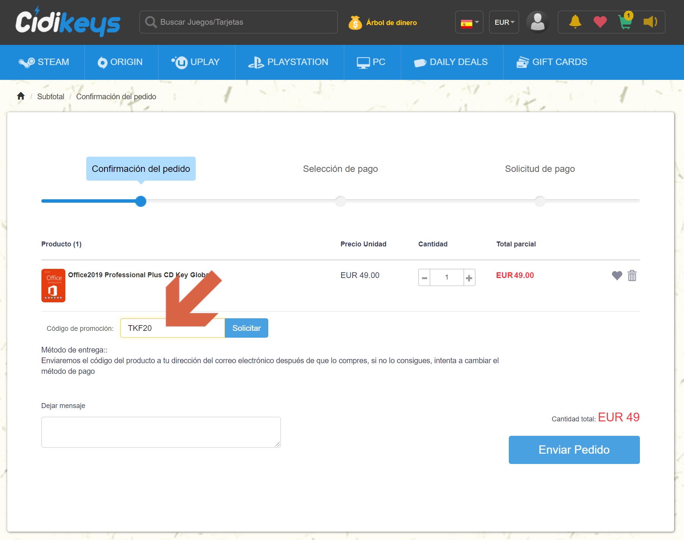Open the ORIGIN category
This screenshot has width=684, height=540.
point(120,62)
